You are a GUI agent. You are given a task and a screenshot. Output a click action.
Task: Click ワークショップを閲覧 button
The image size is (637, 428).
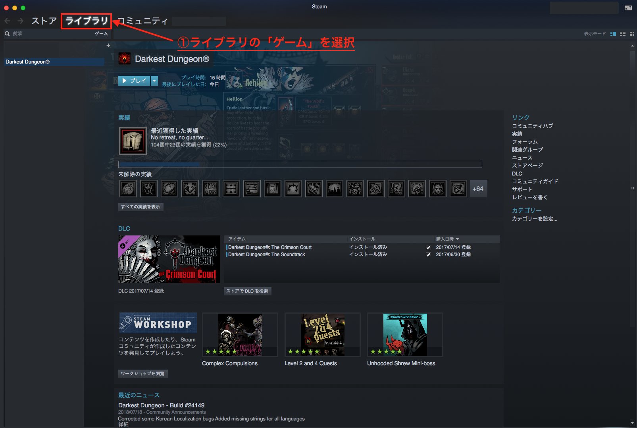click(x=142, y=374)
